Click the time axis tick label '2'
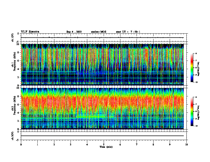 coord(54,145)
